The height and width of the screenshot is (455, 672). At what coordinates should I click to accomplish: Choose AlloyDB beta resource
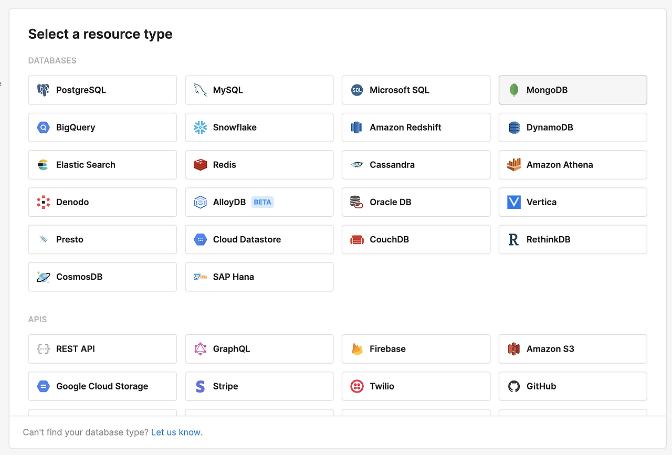point(259,202)
